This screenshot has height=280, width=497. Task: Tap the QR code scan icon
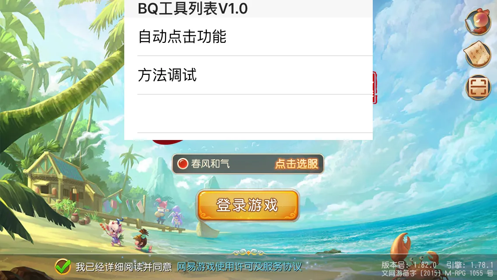[x=478, y=87]
